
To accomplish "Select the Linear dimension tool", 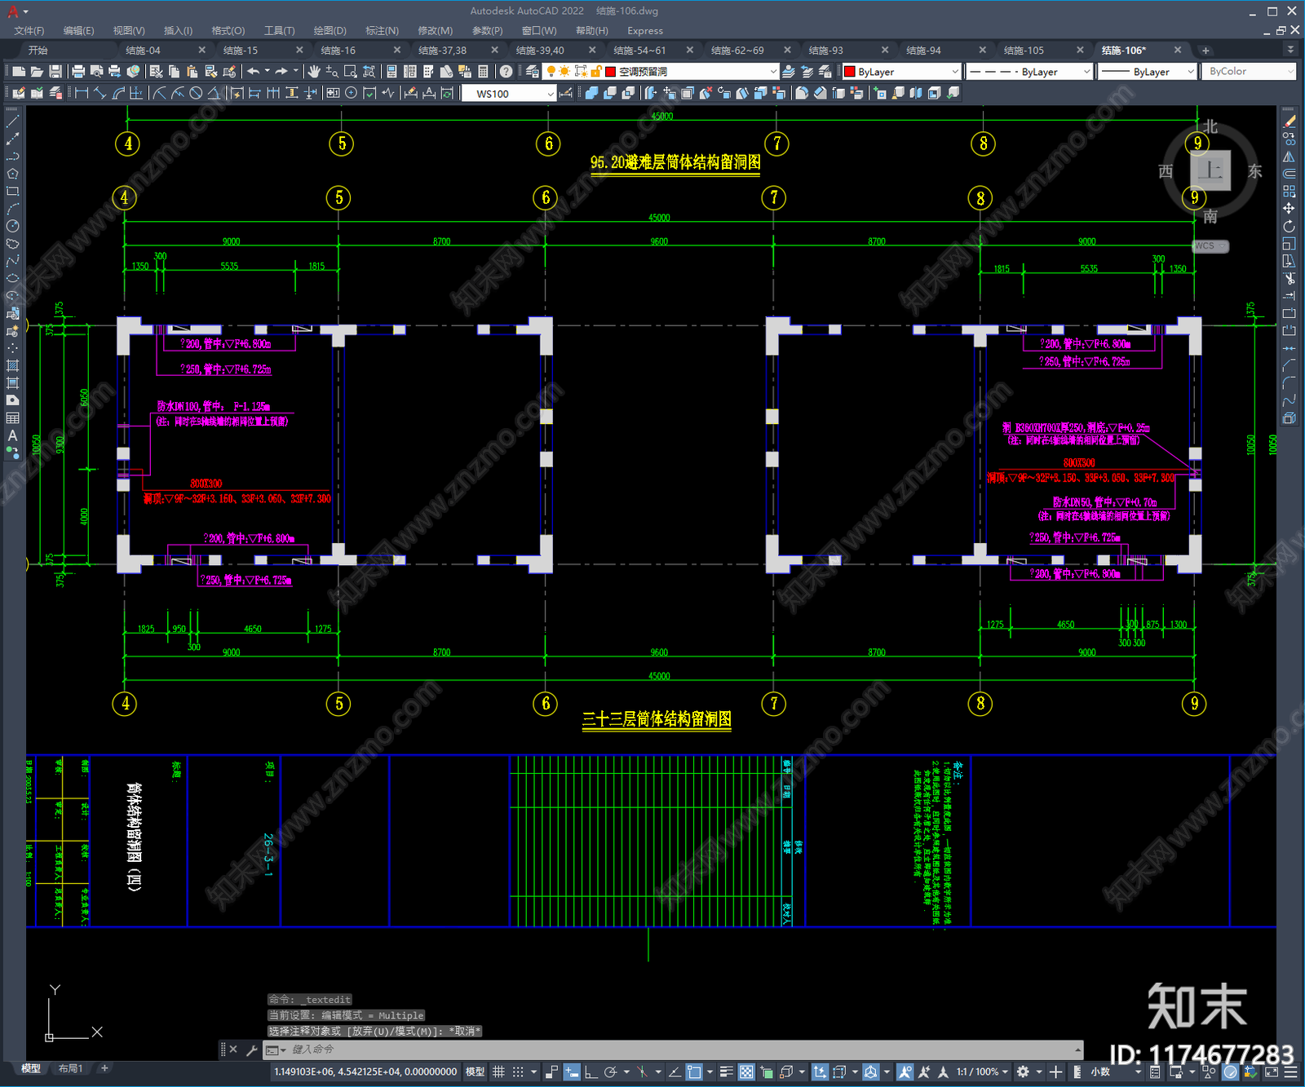I will (x=82, y=93).
